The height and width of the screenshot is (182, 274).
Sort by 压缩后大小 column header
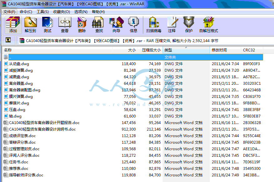[x=150, y=50]
